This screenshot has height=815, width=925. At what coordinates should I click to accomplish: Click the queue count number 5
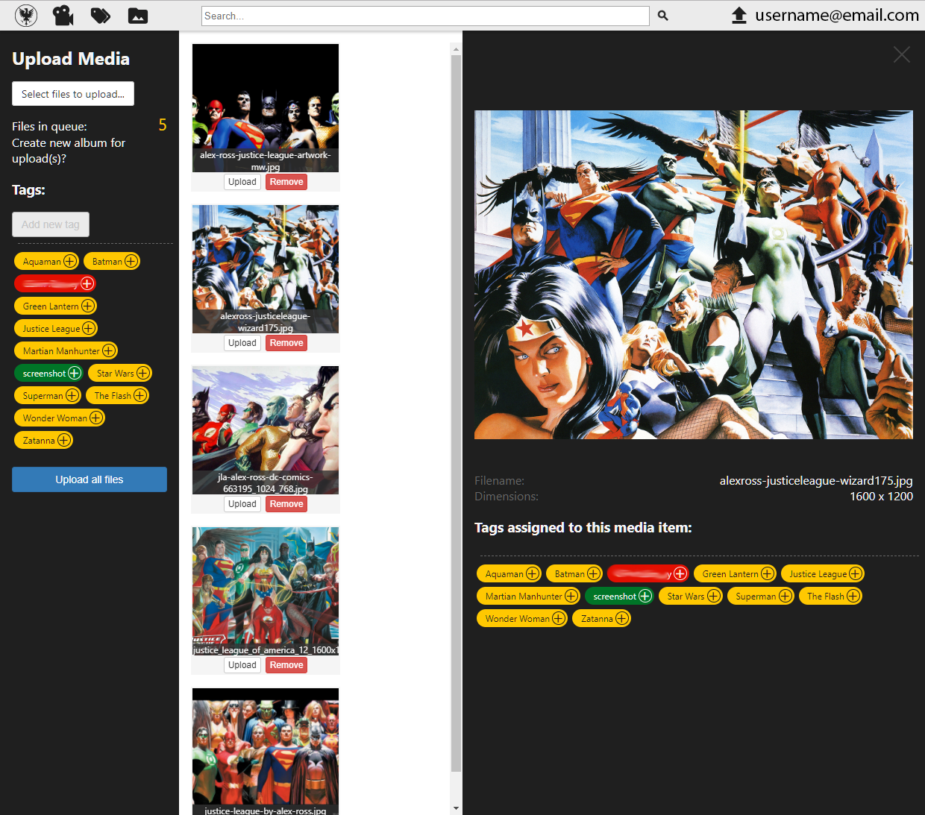(x=163, y=125)
